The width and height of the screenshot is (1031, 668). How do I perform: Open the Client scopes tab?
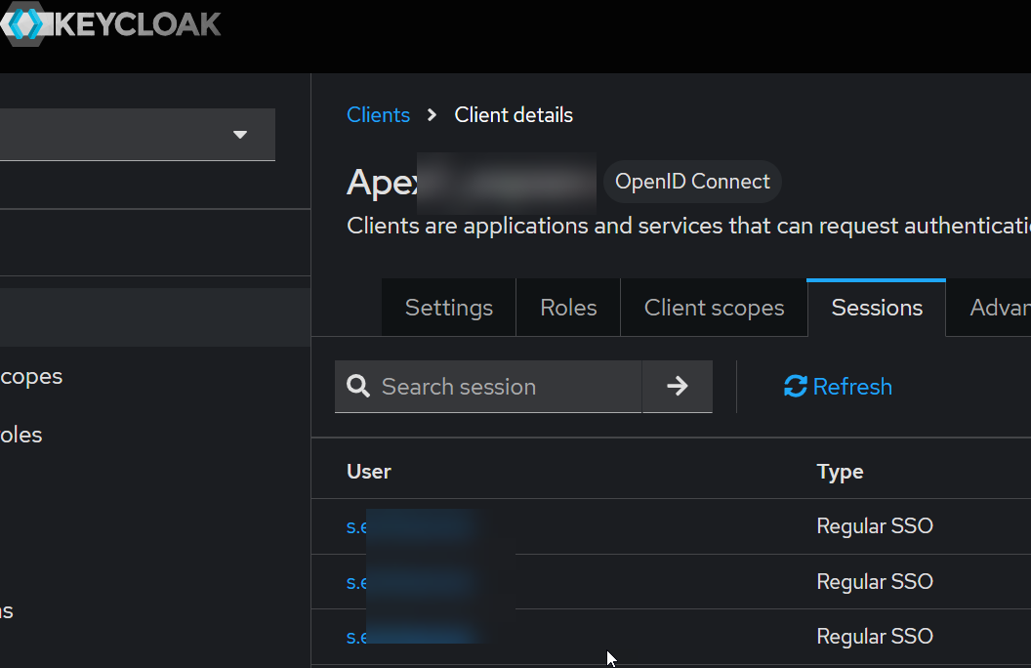714,308
